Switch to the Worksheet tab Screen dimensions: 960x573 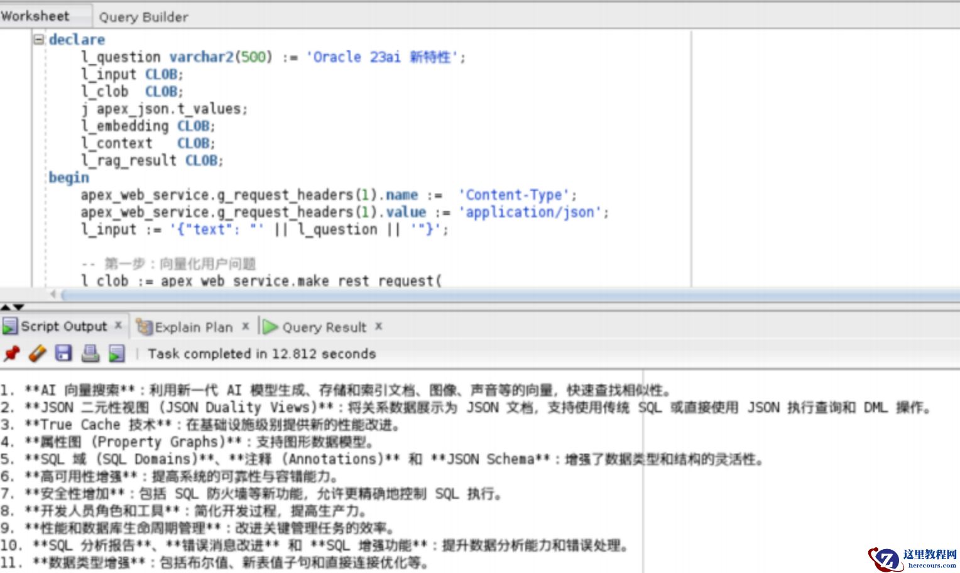35,16
